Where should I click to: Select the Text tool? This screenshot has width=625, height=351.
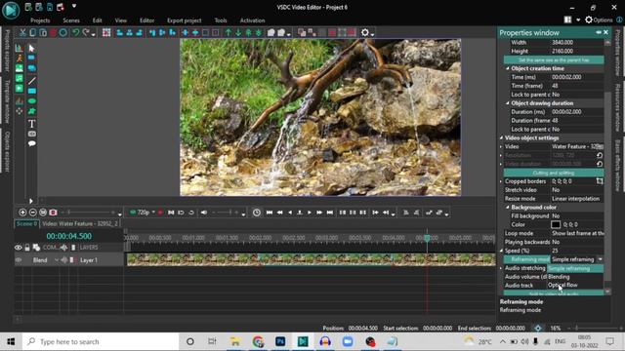point(31,124)
